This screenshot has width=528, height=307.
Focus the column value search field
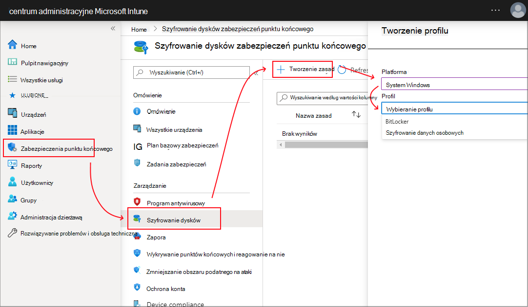(322, 98)
